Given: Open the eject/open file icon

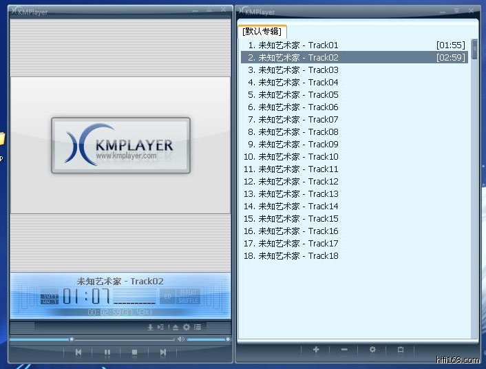Looking at the screenshot, I should [x=176, y=327].
